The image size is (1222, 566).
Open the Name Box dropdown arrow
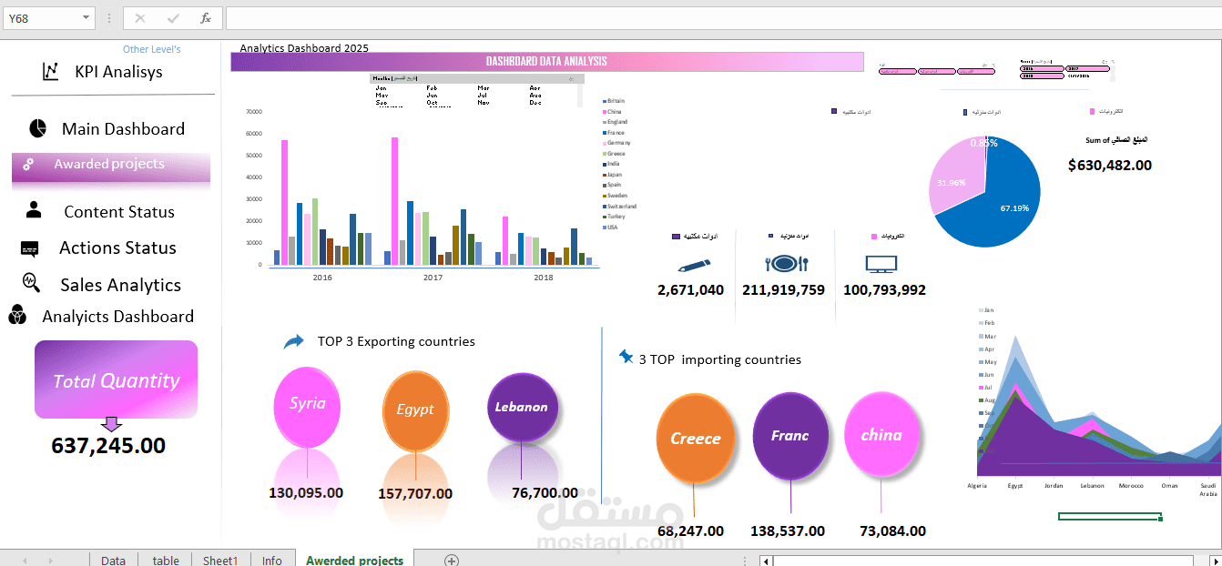pos(86,18)
